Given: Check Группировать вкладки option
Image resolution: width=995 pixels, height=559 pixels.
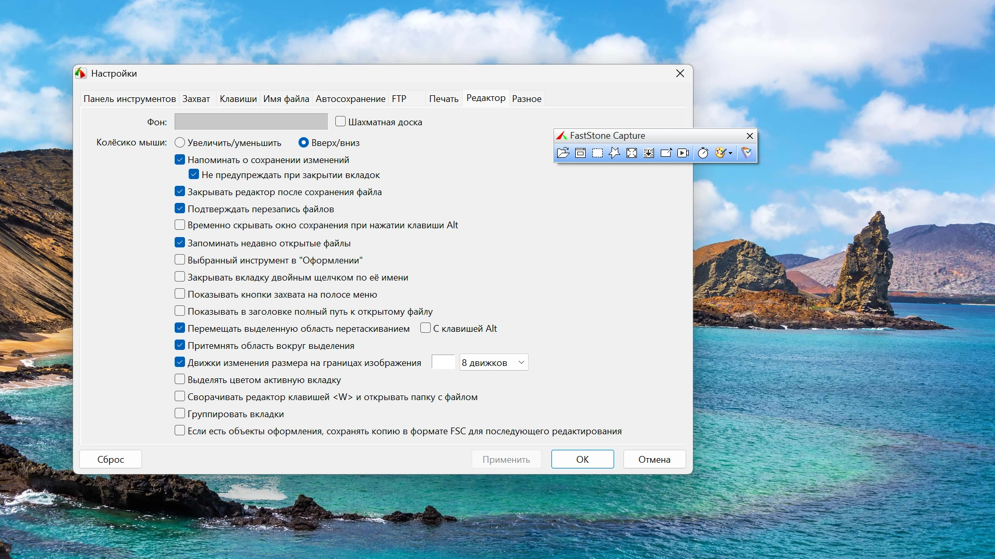Looking at the screenshot, I should click(180, 414).
